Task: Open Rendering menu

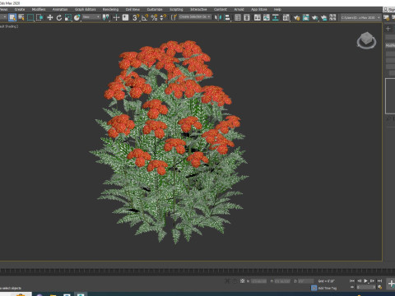Action: 110,9
